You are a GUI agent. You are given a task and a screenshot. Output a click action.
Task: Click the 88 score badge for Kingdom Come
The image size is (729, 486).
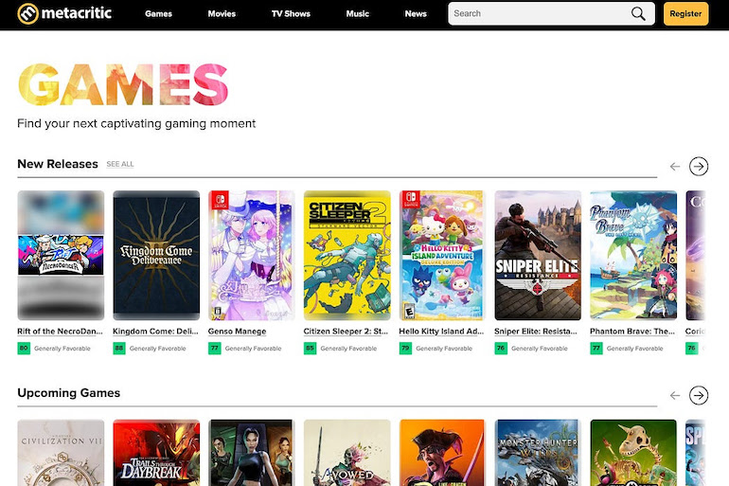click(119, 349)
